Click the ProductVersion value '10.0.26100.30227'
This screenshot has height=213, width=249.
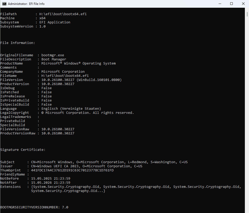pos(58,84)
